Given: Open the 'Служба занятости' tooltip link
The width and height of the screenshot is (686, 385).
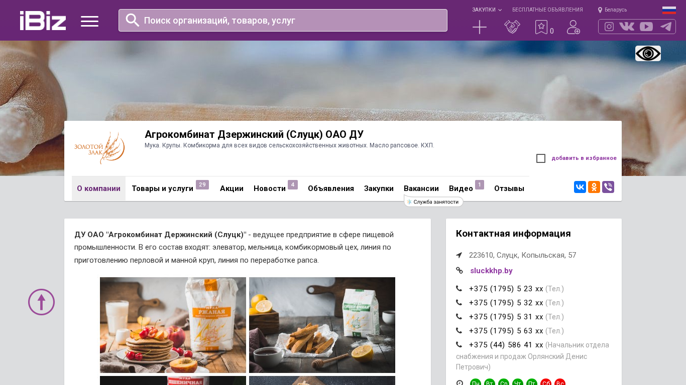Looking at the screenshot, I should [433, 202].
